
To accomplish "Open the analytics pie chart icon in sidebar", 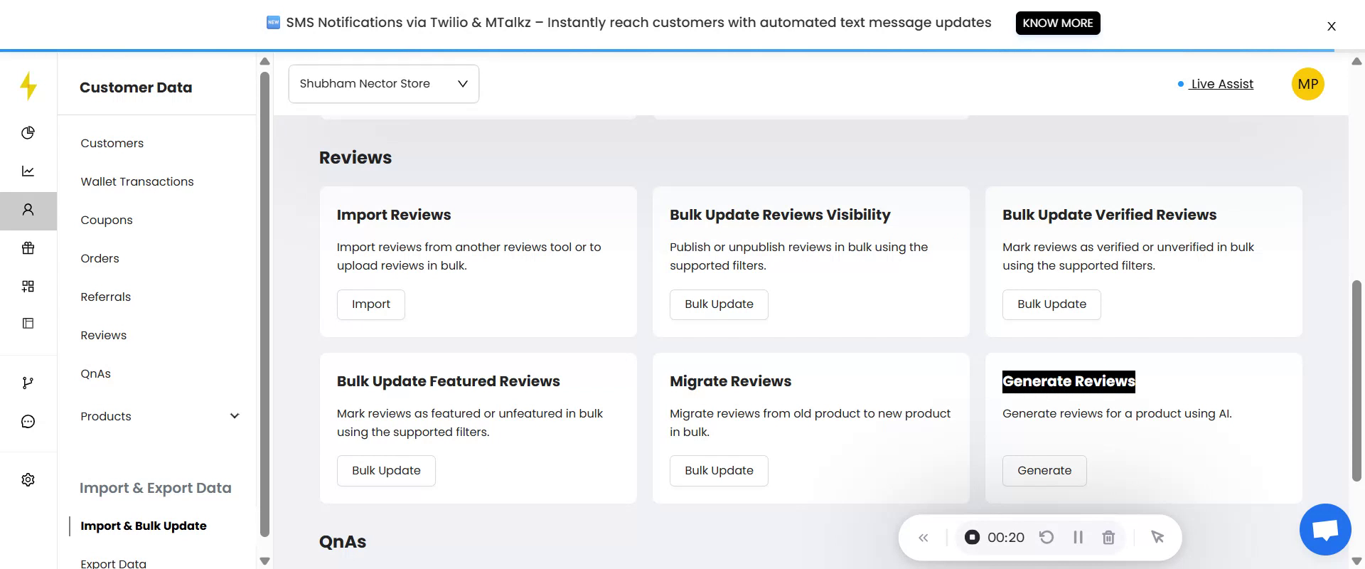I will [28, 133].
